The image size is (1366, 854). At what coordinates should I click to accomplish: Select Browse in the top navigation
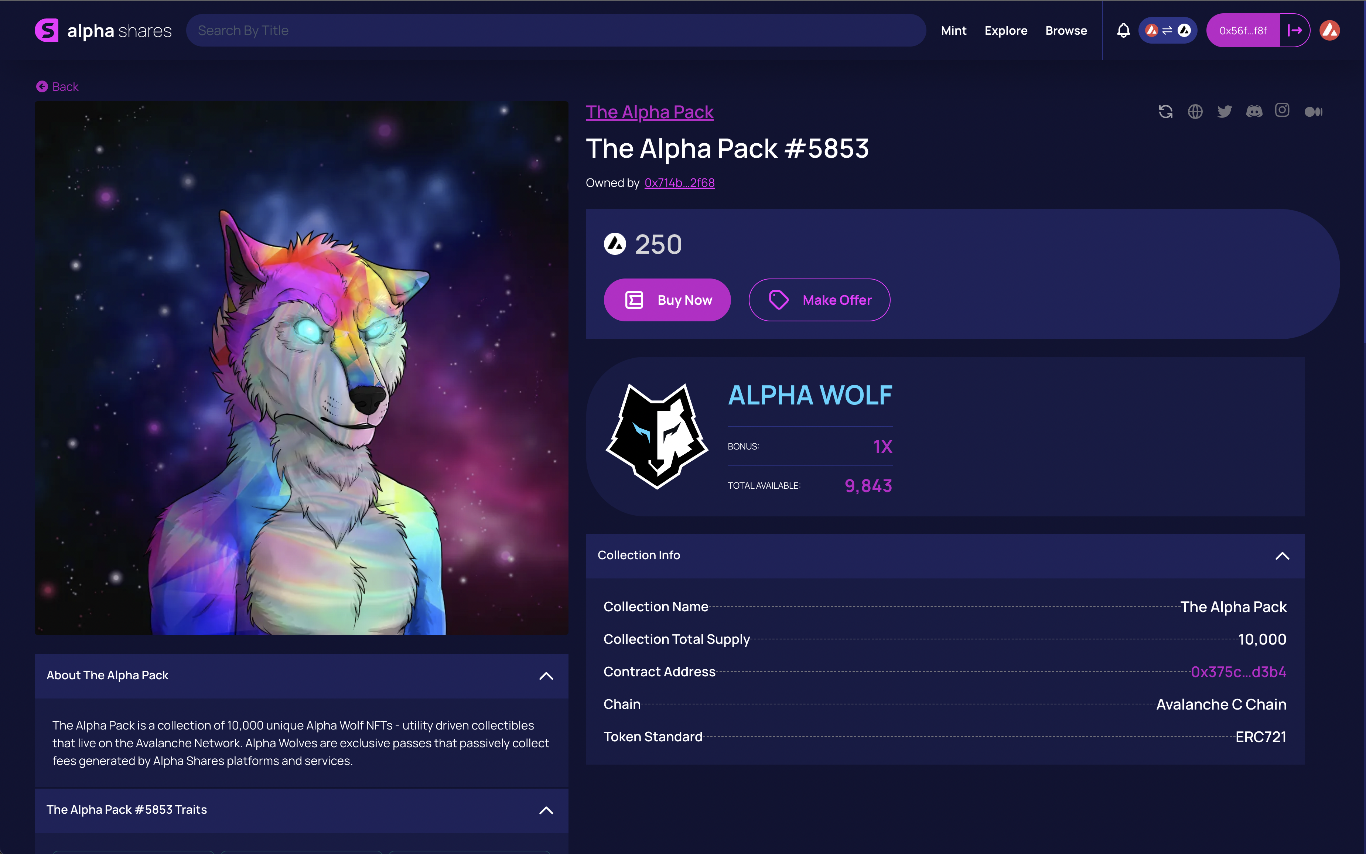(x=1066, y=31)
